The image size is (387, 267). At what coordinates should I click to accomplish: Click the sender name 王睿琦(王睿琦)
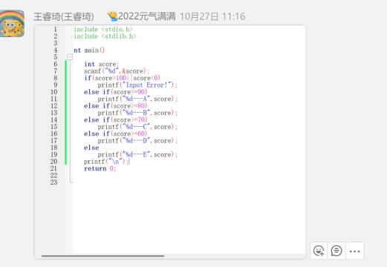pos(64,16)
